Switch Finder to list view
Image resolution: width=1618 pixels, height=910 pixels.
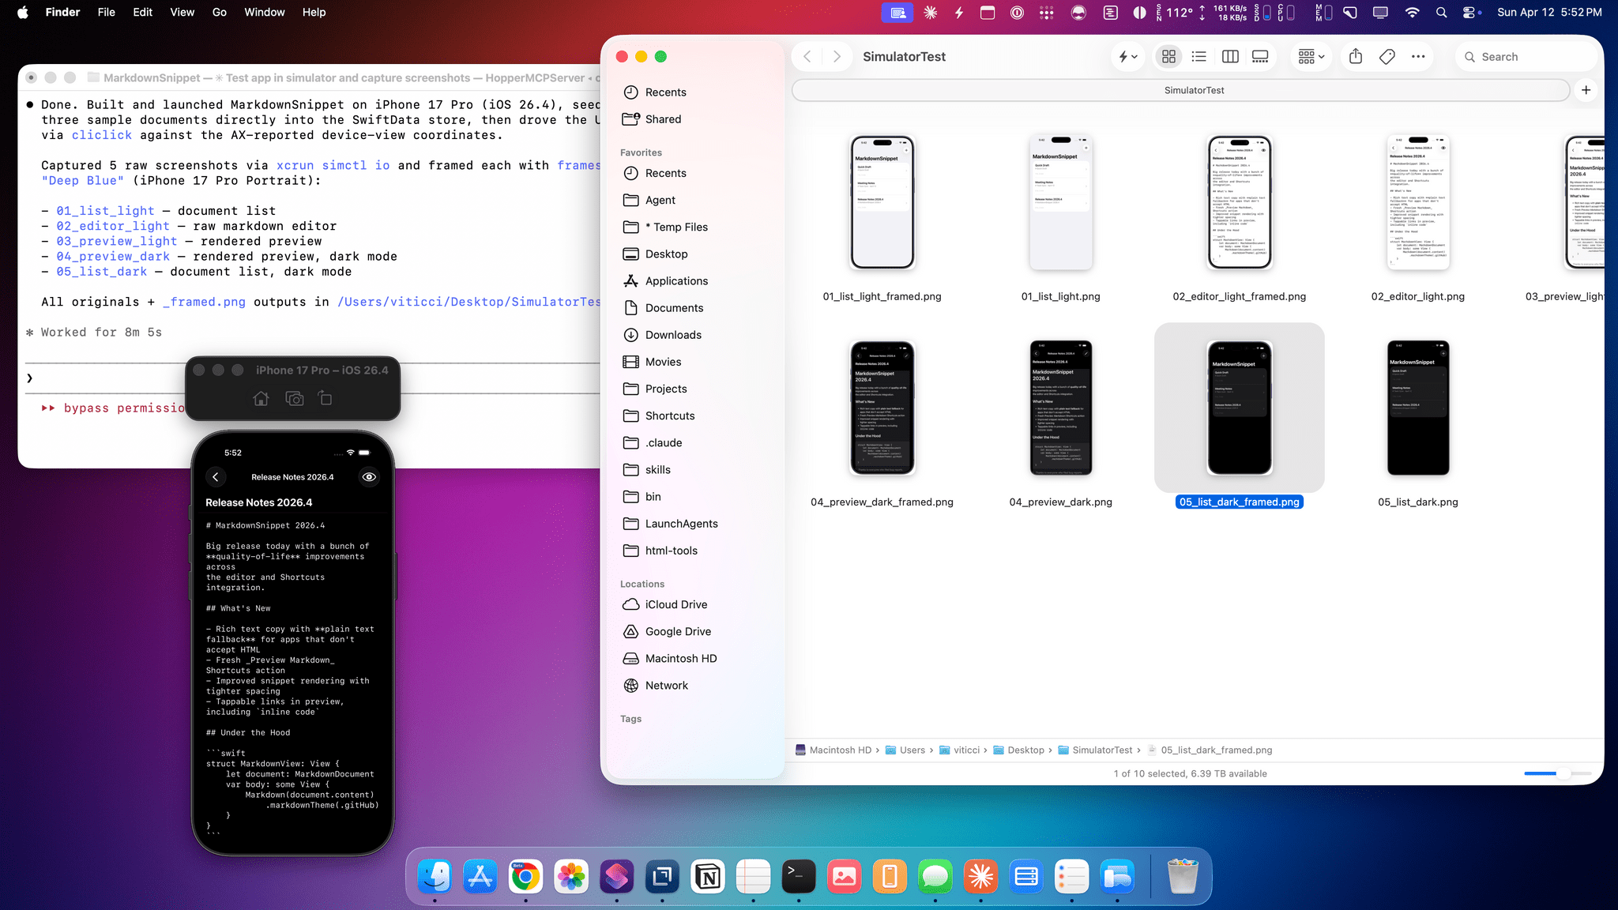pyautogui.click(x=1198, y=56)
